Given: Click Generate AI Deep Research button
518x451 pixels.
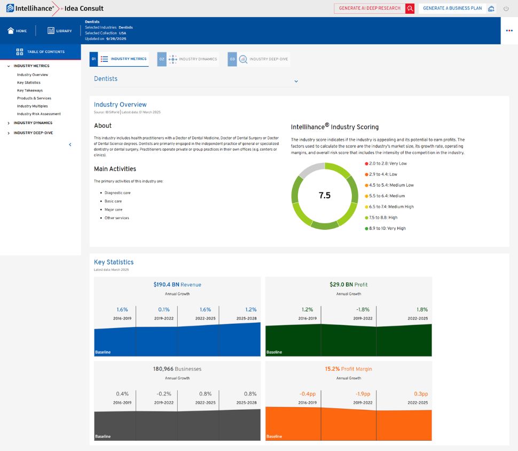Looking at the screenshot, I should pyautogui.click(x=370, y=9).
